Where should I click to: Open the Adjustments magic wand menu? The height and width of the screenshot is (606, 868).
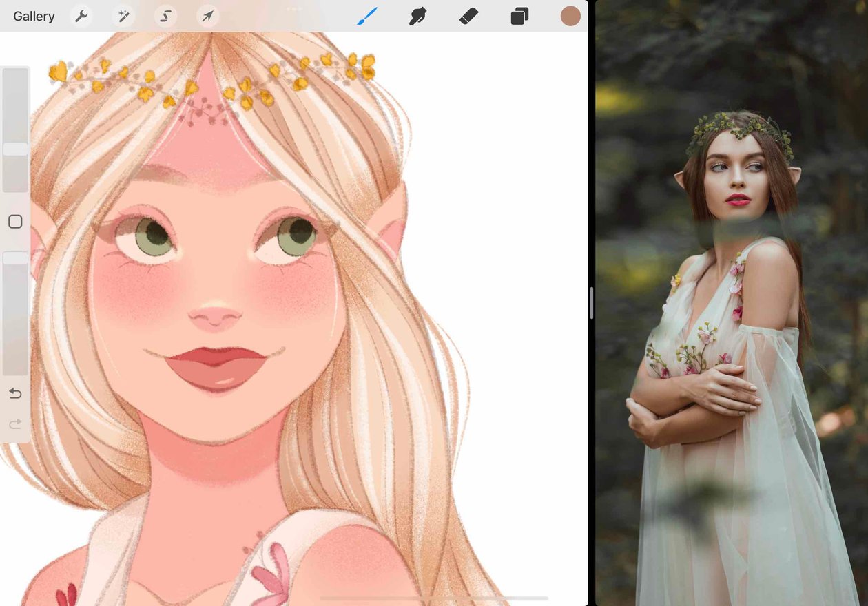pos(124,17)
